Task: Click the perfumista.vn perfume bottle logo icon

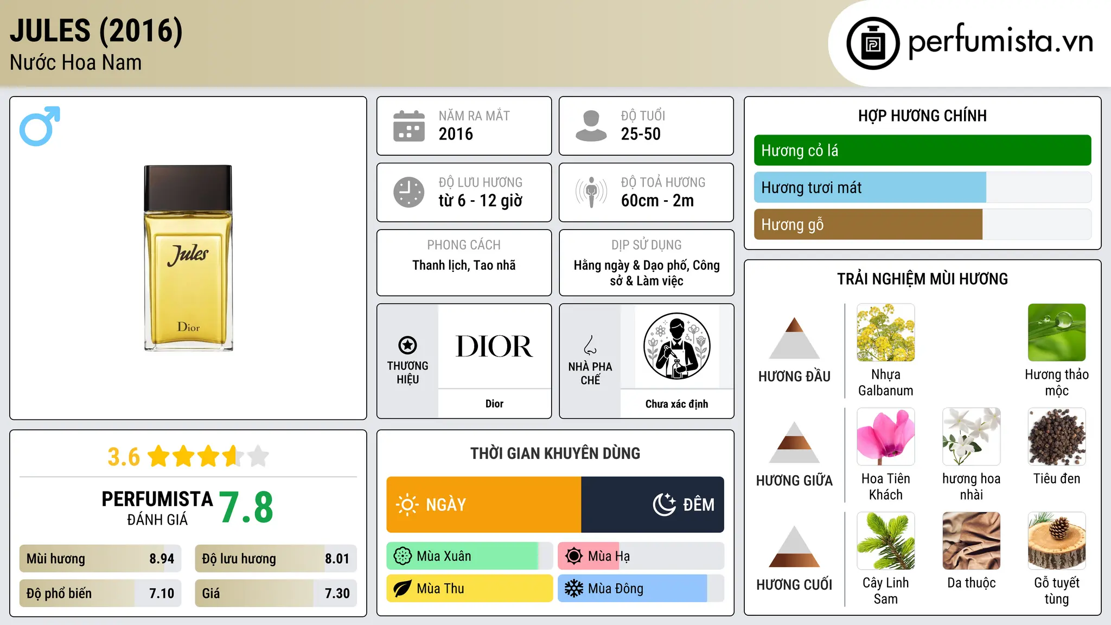Action: point(873,43)
